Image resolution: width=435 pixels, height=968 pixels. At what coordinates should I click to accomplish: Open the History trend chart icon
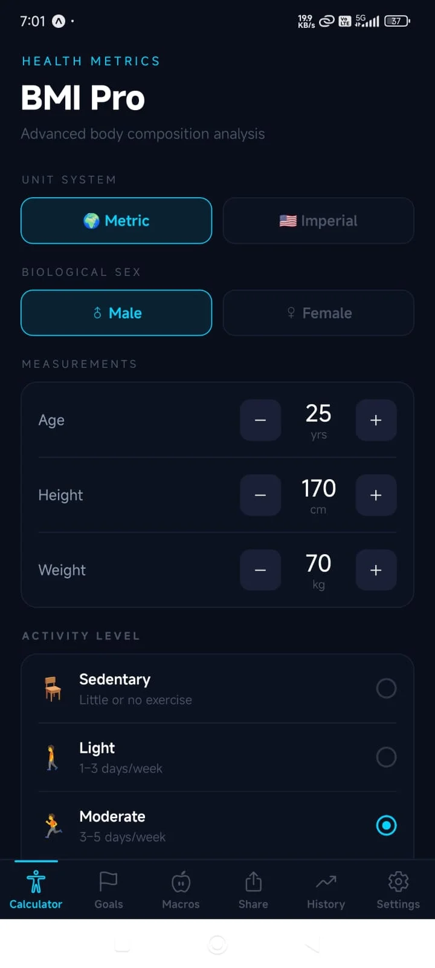[326, 882]
